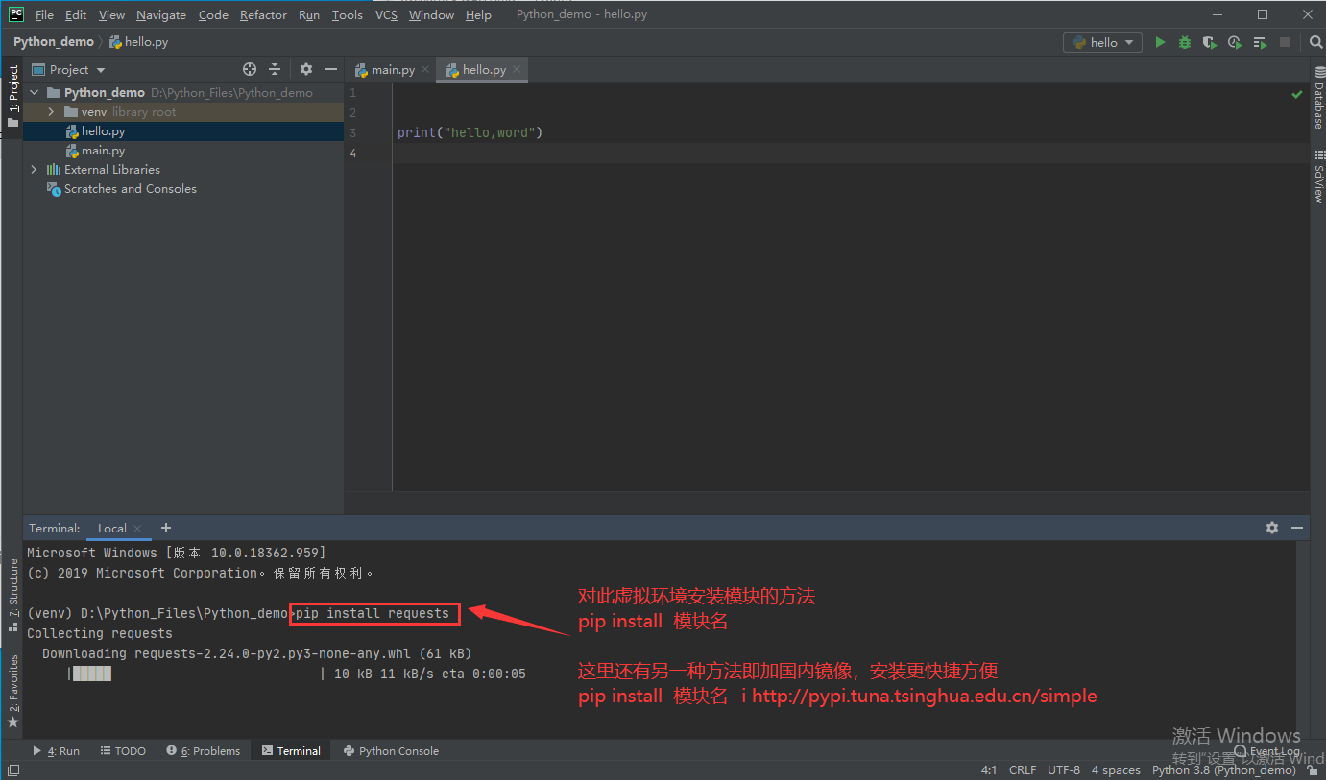Start debugging with the green bug icon
Screen dimensions: 1326x780
(1185, 42)
